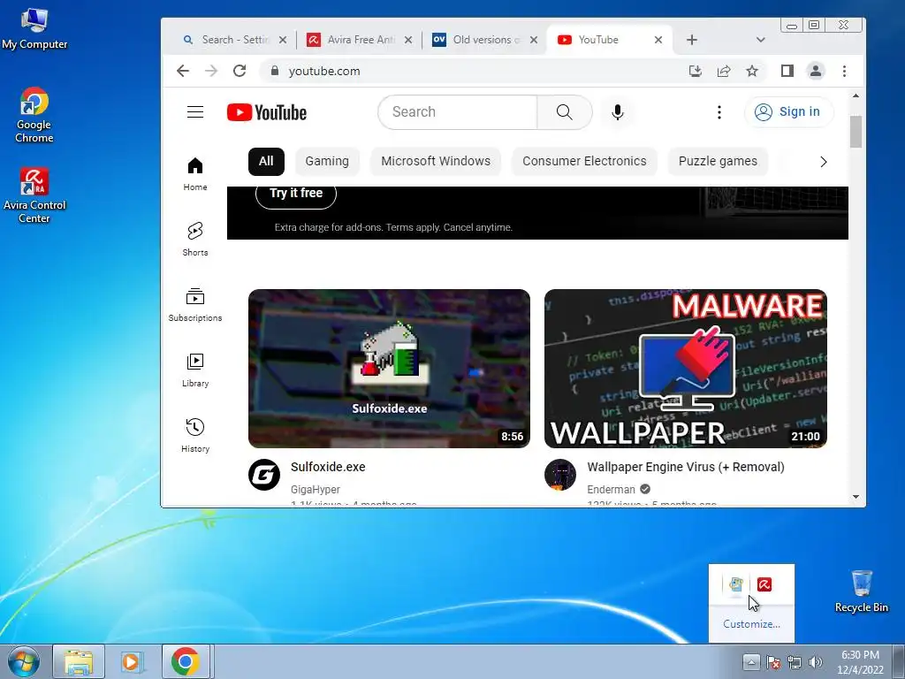Open Sulfoxide.exe video thumbnail
The image size is (905, 679).
(x=389, y=369)
